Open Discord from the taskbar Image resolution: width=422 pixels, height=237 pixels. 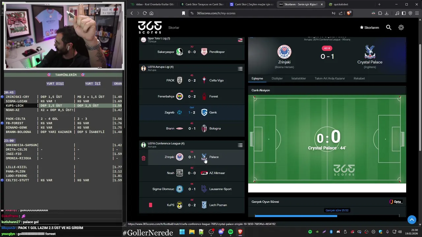221,232
